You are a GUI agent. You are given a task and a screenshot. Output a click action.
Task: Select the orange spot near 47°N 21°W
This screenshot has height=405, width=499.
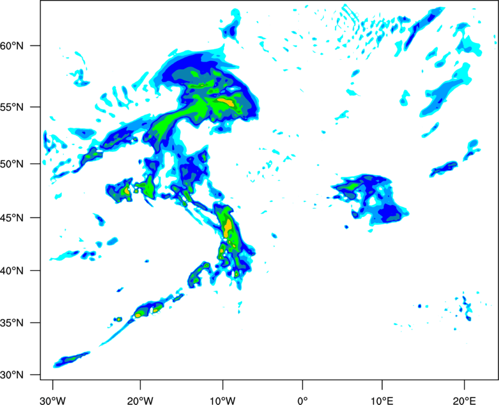(127, 191)
